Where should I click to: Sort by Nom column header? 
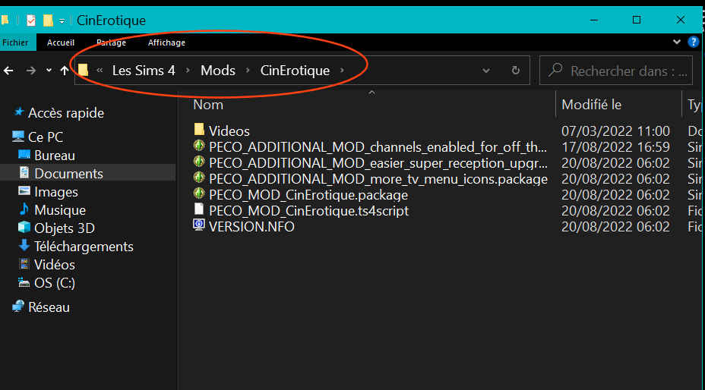click(x=208, y=105)
